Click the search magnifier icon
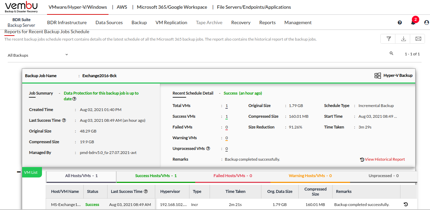 [391, 53]
